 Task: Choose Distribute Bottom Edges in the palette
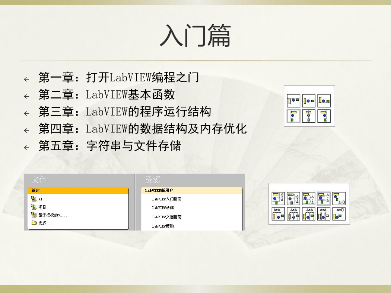click(309, 199)
